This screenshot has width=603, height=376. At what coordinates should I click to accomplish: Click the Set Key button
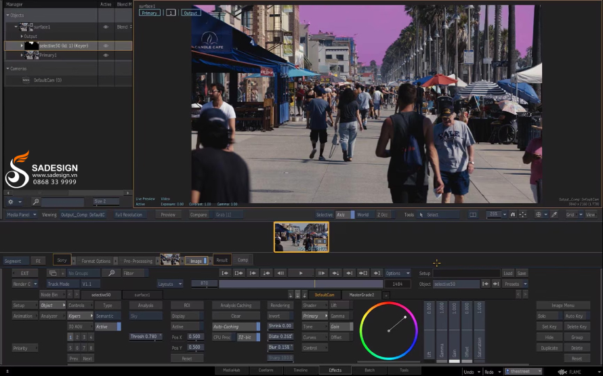[549, 327]
